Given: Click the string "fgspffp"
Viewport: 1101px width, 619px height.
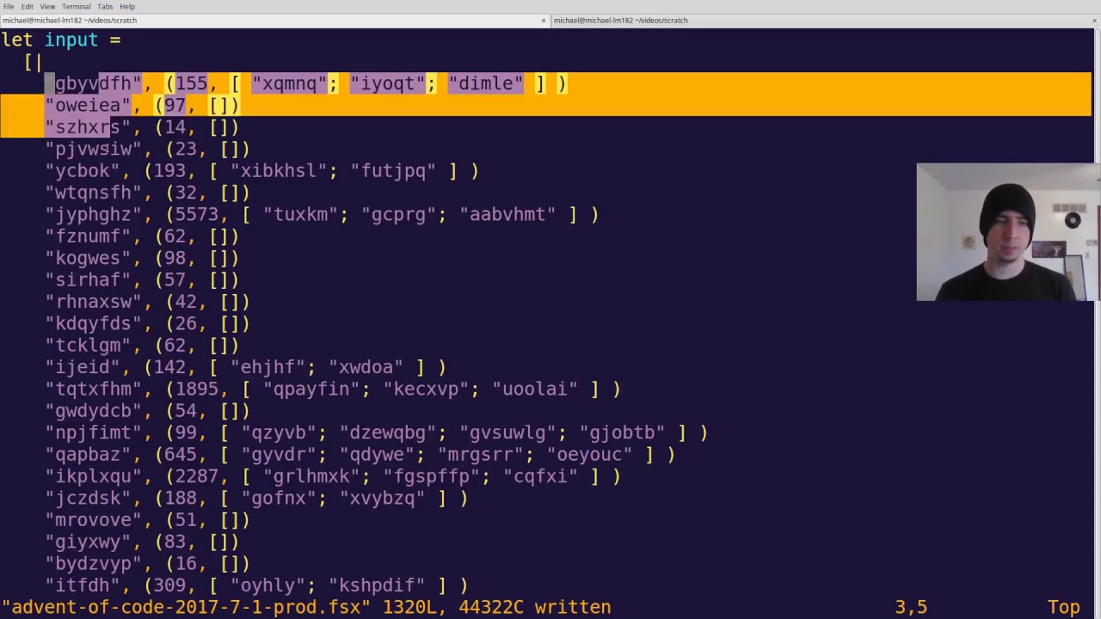Looking at the screenshot, I should 432,476.
